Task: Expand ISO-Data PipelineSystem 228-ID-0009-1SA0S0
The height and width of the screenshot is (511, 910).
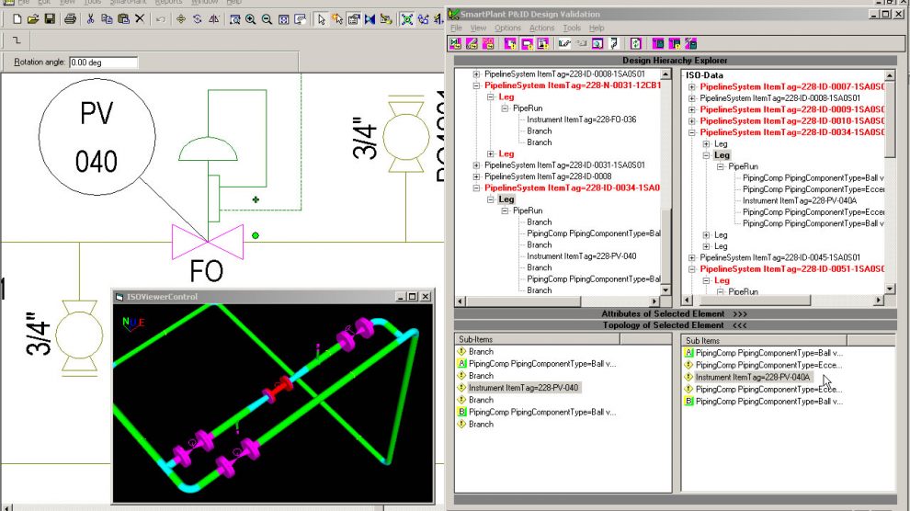Action: (692, 109)
